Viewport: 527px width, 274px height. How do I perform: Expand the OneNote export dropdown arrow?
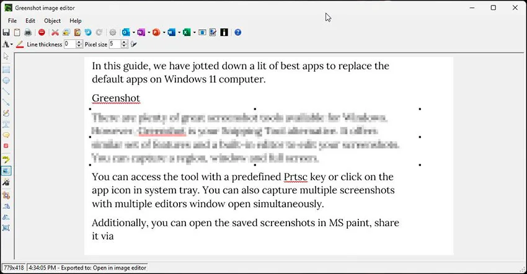coord(149,32)
